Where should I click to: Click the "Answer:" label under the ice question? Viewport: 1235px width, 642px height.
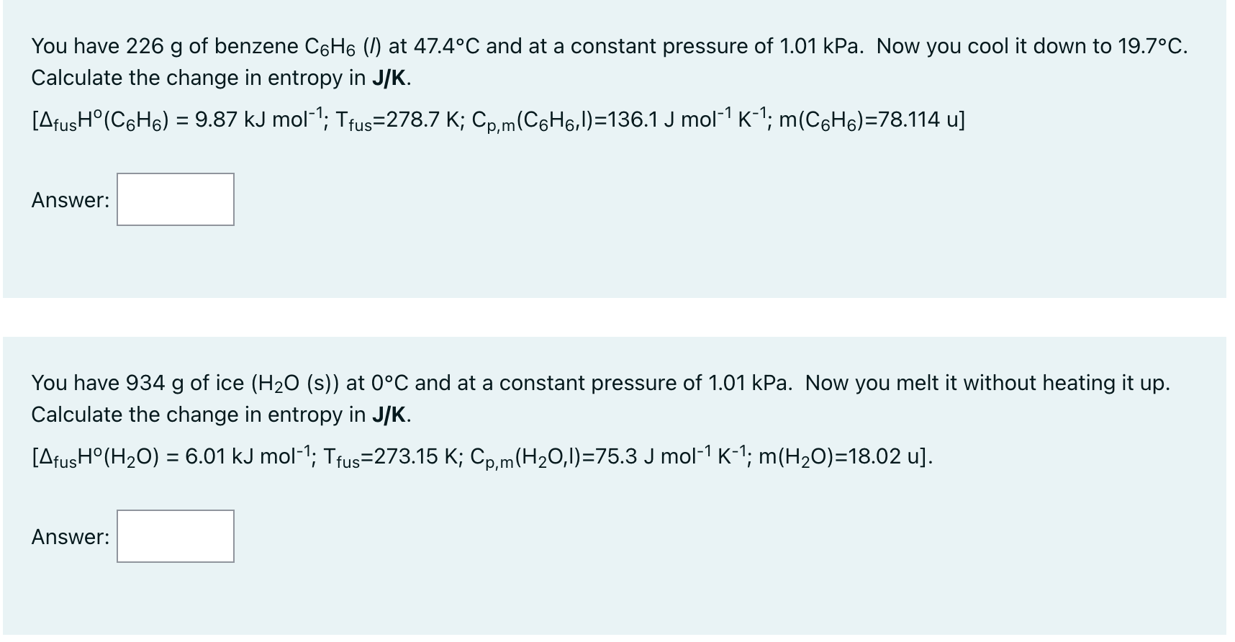click(x=71, y=537)
